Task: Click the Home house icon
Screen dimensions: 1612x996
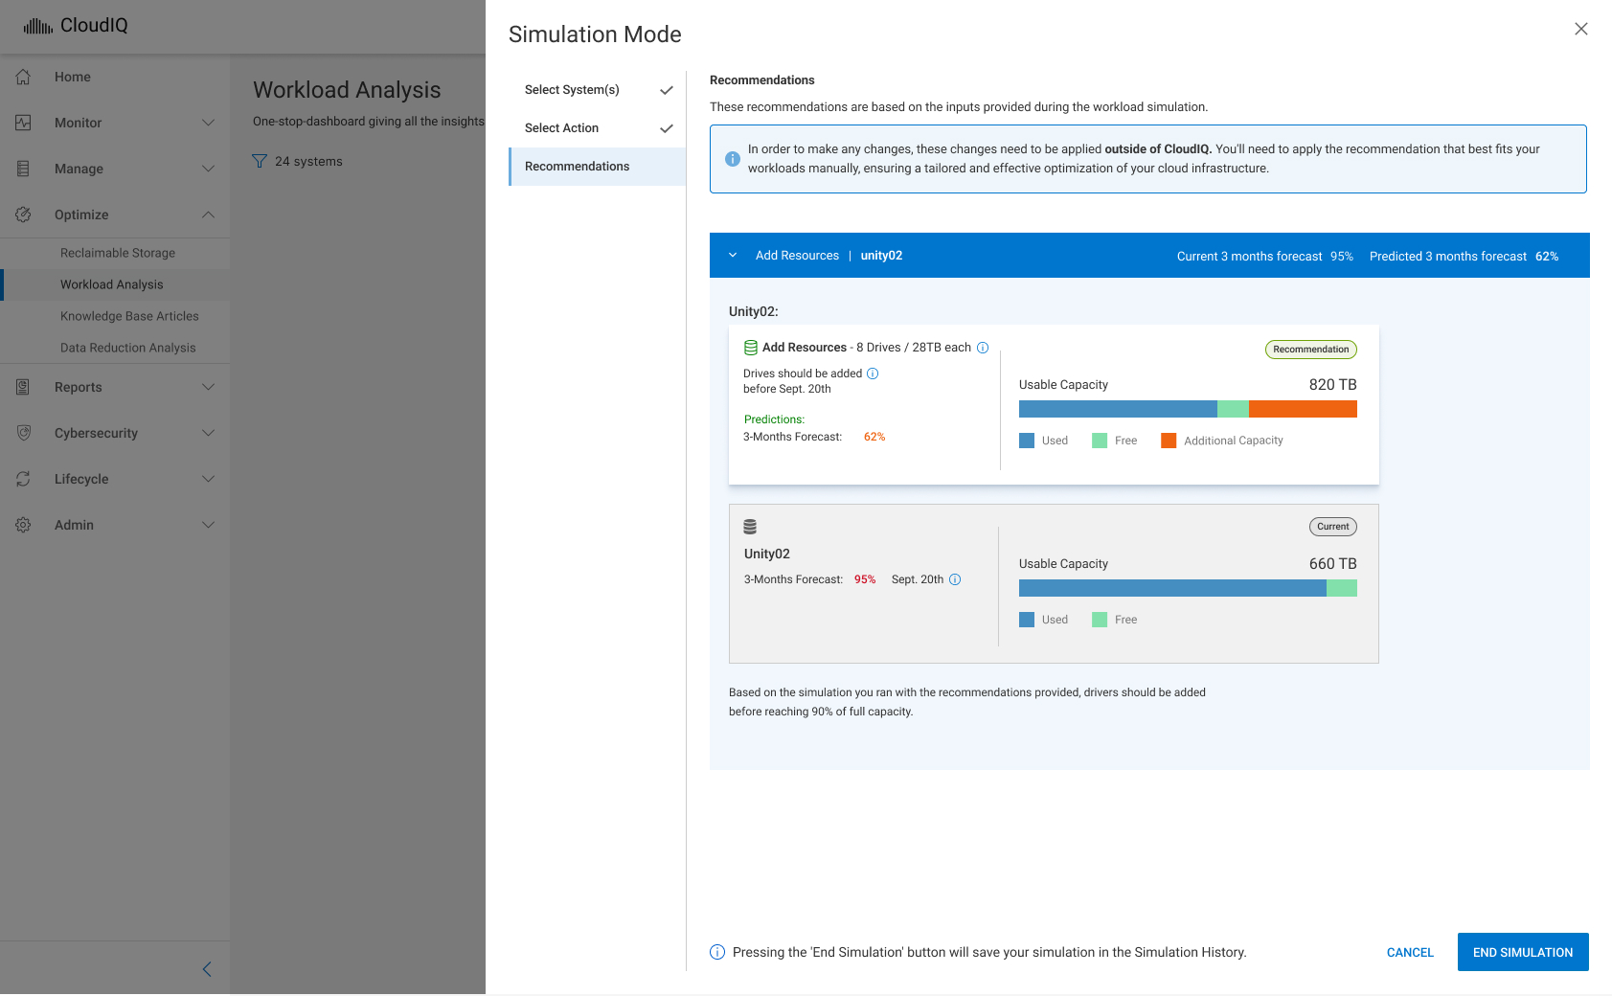Action: [24, 77]
